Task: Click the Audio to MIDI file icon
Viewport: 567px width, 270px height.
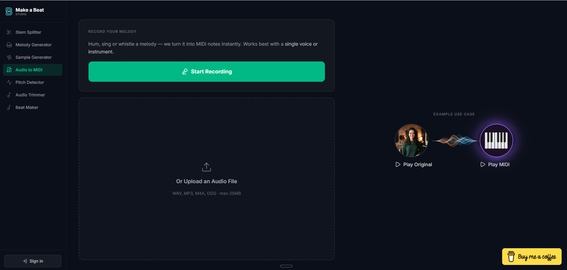Action: tap(9, 70)
